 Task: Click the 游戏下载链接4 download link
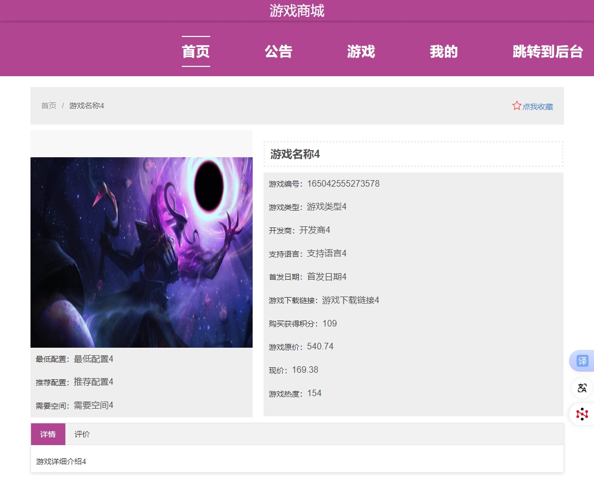click(x=351, y=300)
